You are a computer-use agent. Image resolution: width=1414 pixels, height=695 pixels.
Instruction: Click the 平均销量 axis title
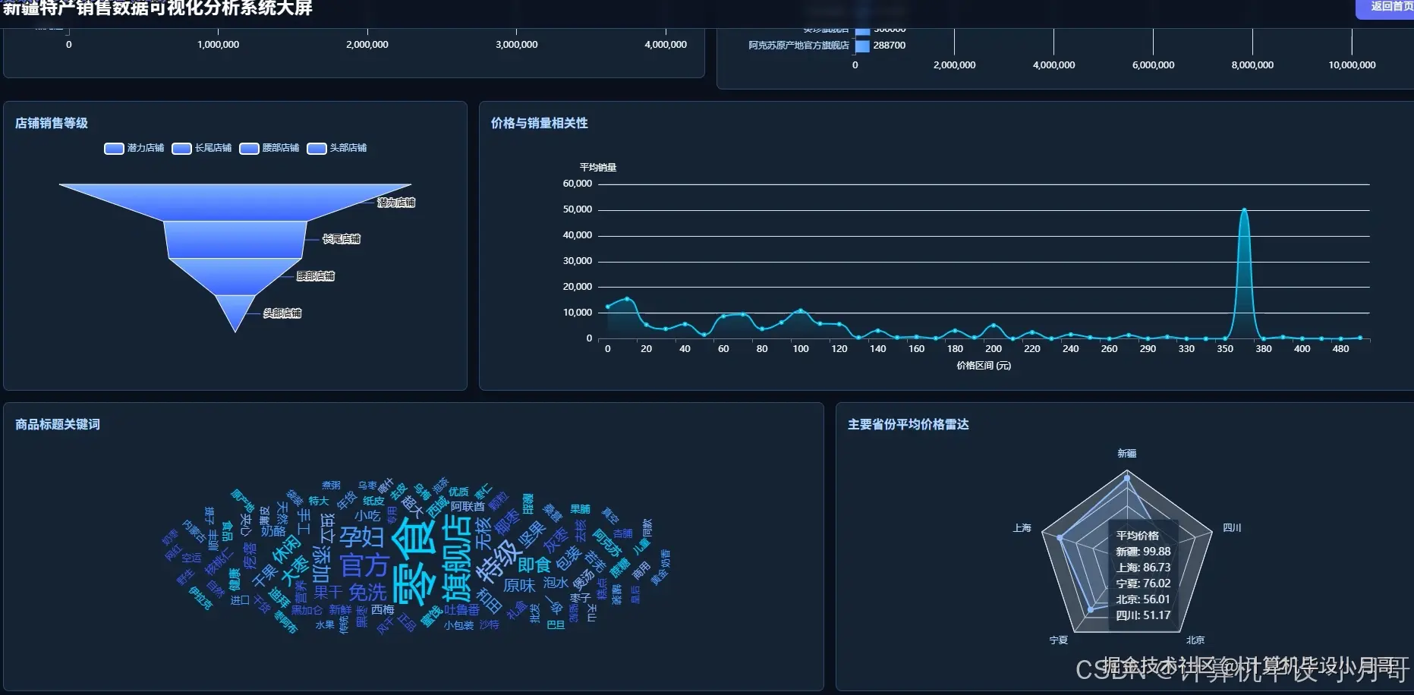click(x=598, y=168)
